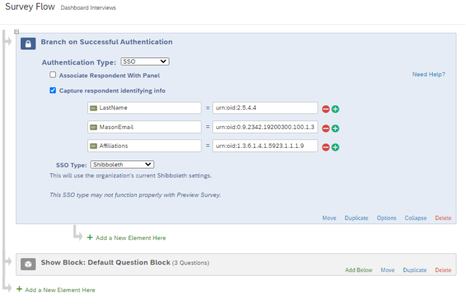Click the red minus next to LastName row
The width and height of the screenshot is (466, 307).
point(326,108)
